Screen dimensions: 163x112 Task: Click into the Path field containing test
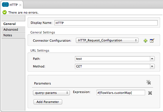(x=112, y=59)
